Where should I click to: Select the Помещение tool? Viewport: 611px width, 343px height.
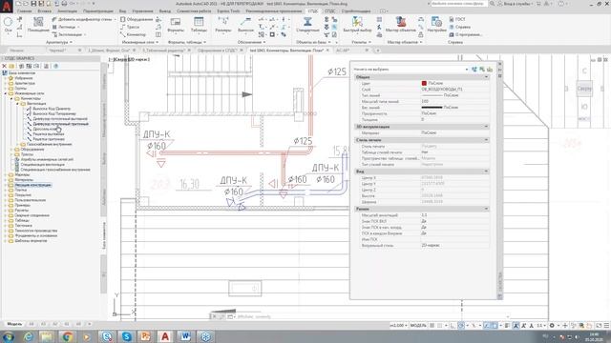tap(38, 25)
